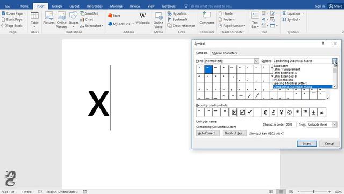The height and width of the screenshot is (194, 344).
Task: Click the spelling proofing icon in status bar
Action: [x=40, y=192]
